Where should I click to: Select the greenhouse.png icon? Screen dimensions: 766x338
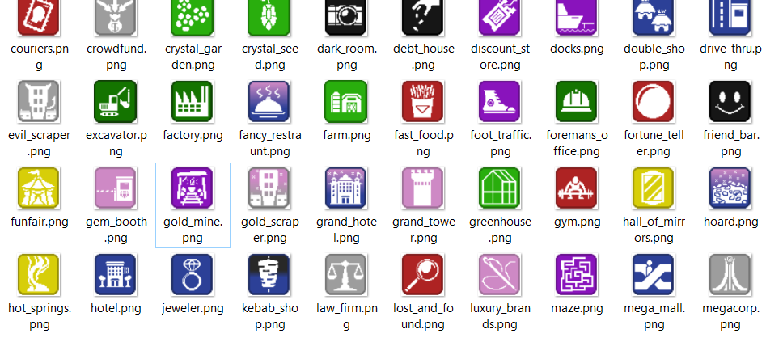(500, 188)
